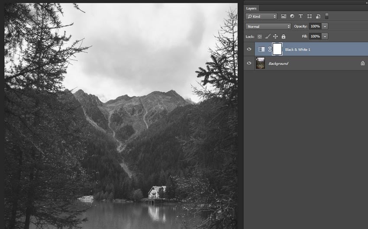This screenshot has width=368, height=229.
Task: Hide the Black & White 1 layer
Action: 249,49
